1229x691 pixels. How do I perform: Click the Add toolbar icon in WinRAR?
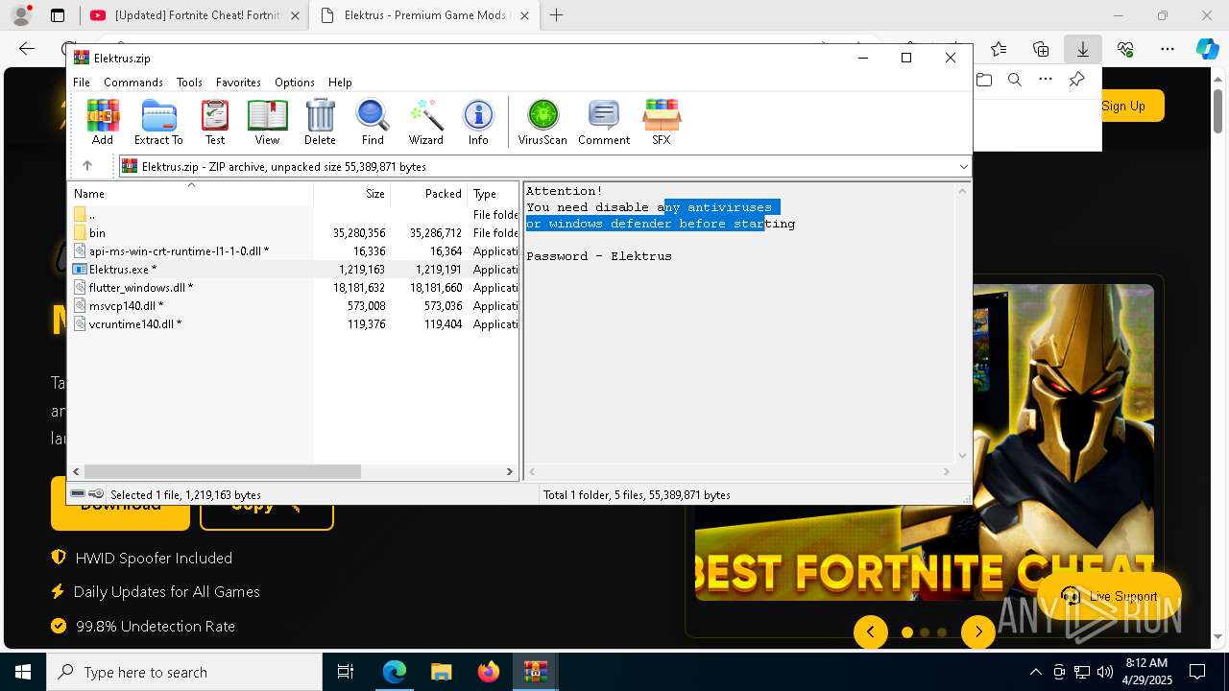(103, 122)
